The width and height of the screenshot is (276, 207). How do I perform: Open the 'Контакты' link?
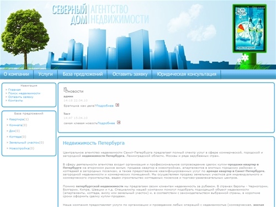pos(15,100)
